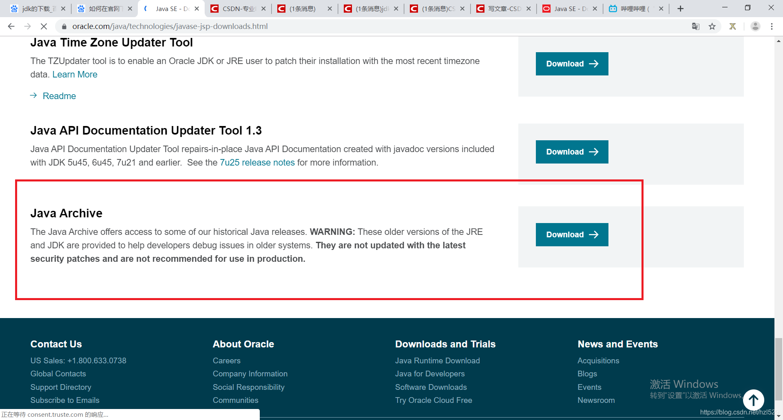The width and height of the screenshot is (783, 420).
Task: Open the X browser extension icon
Action: [x=733, y=27]
